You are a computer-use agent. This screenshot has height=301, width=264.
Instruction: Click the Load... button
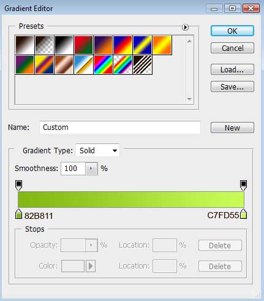pos(232,69)
